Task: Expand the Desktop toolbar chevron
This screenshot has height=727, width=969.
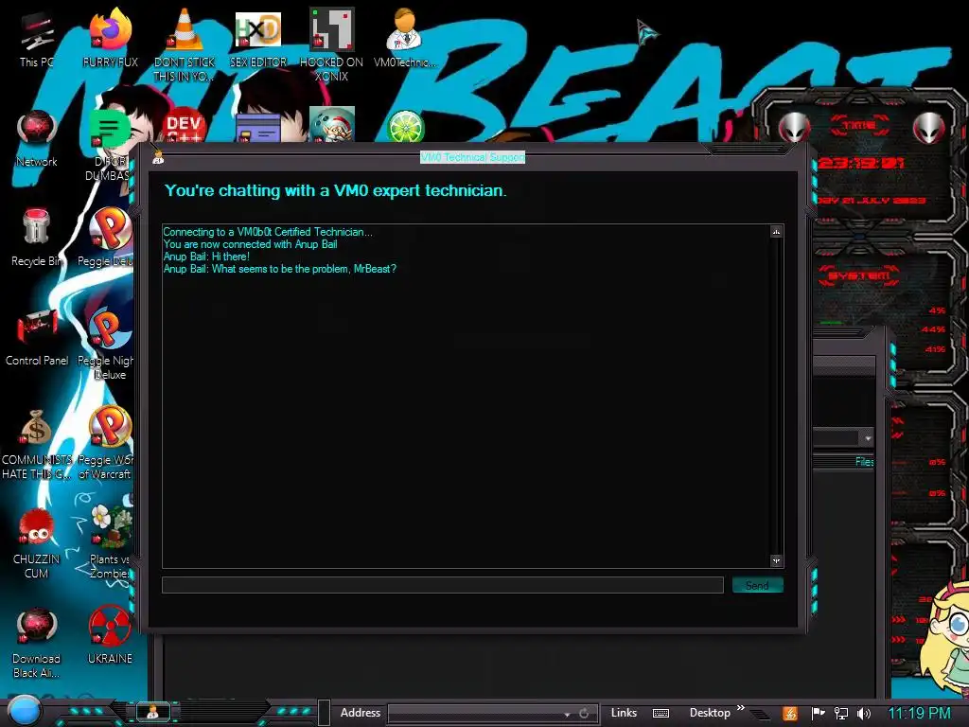Action: point(740,708)
